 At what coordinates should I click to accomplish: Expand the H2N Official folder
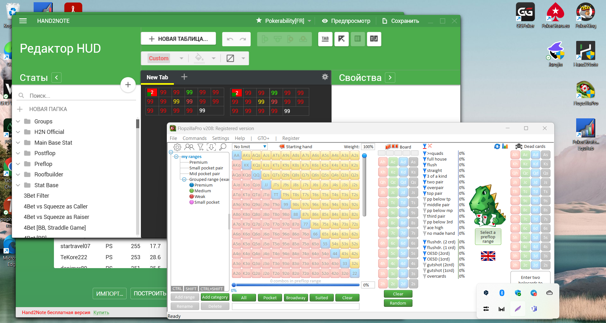18,132
